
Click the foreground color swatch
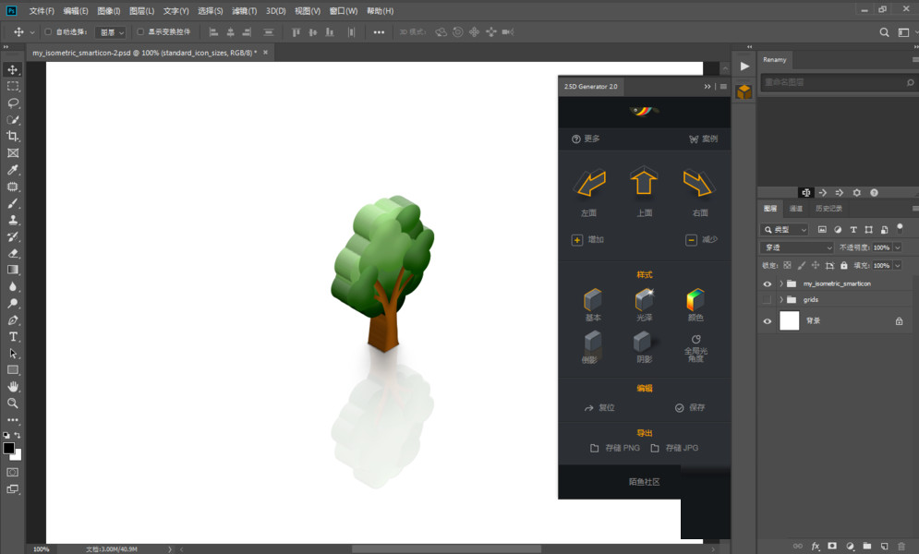[8, 449]
